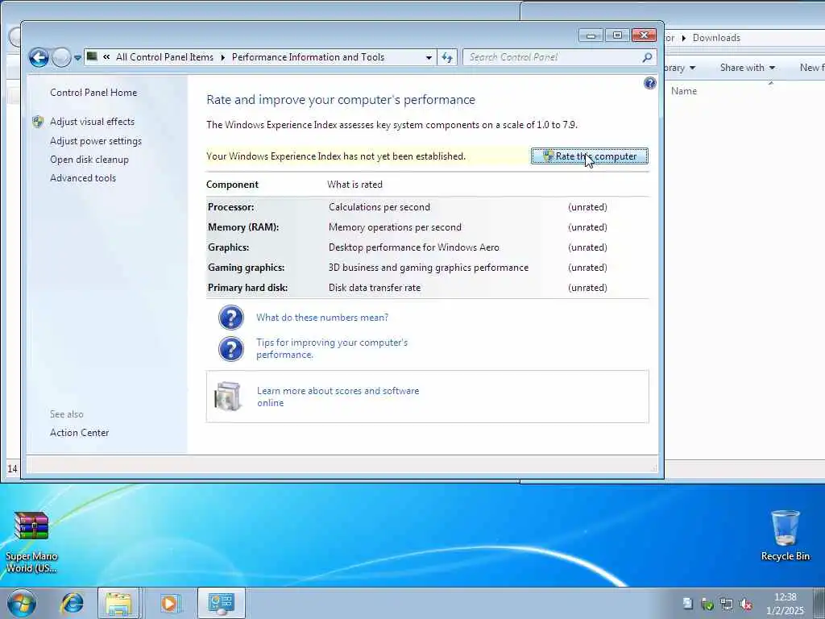Click help icon beside What do these numbers mean

click(231, 318)
